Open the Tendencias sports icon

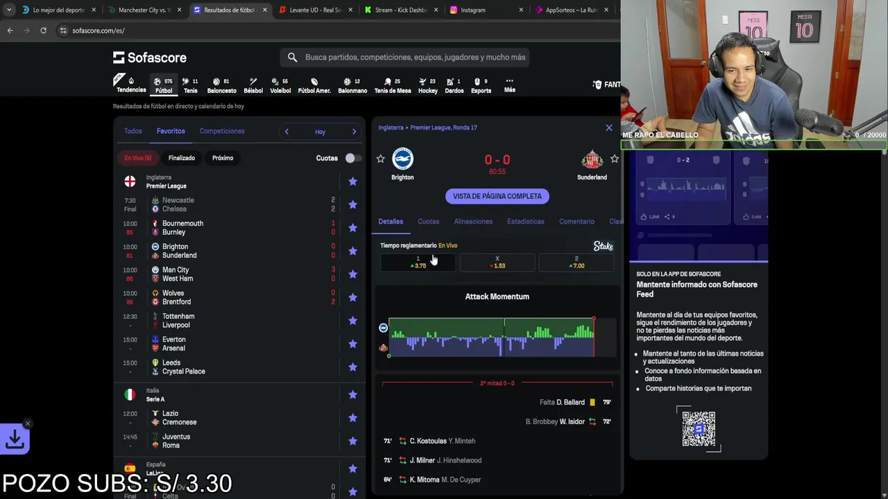131,84
